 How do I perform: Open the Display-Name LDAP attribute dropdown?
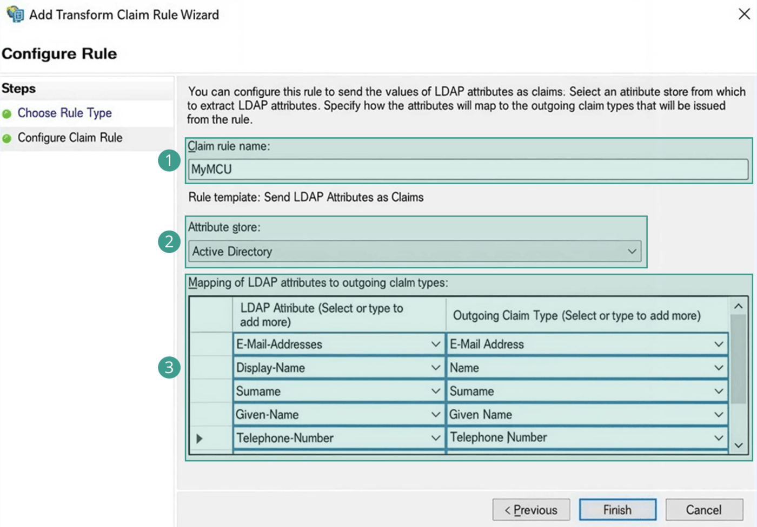tap(435, 368)
